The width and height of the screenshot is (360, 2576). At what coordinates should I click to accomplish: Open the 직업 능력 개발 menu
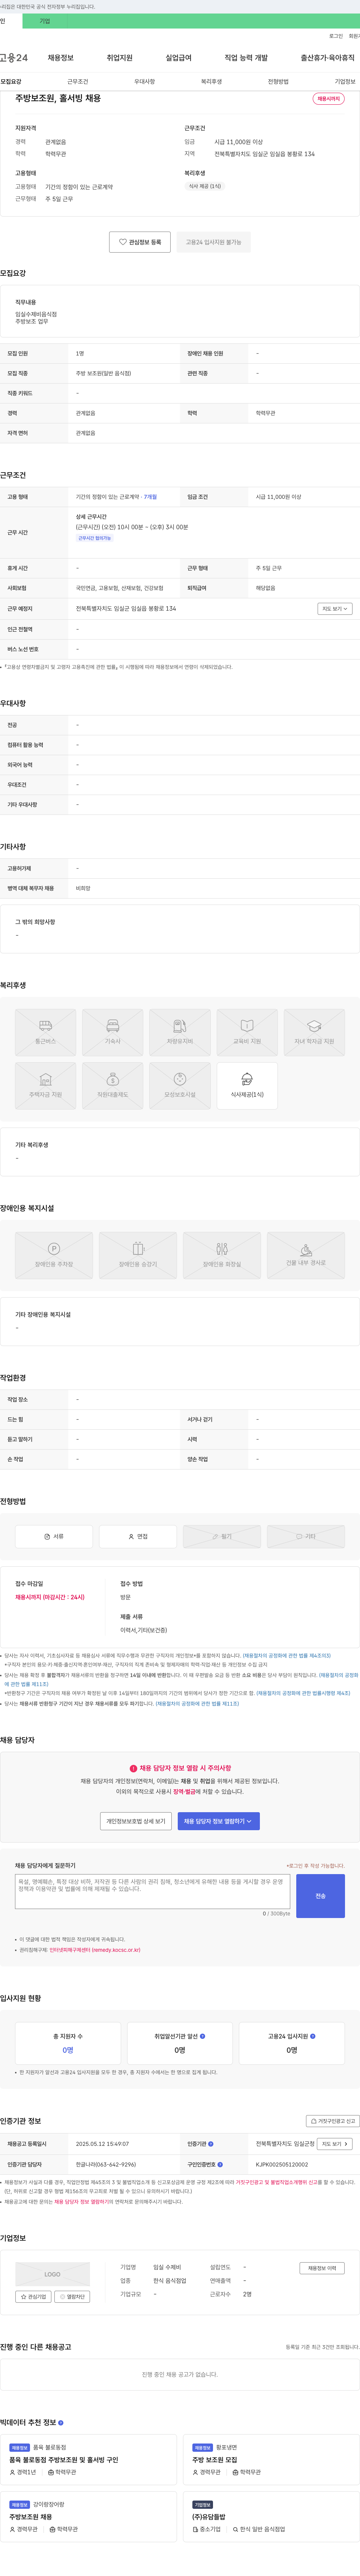pos(246,58)
